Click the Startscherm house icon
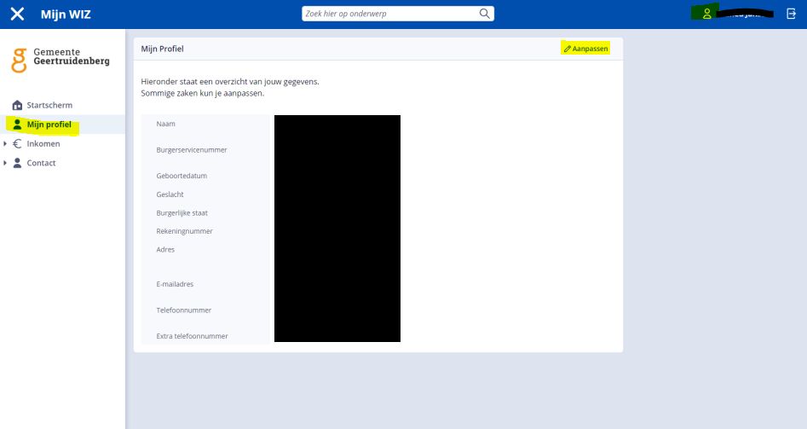Screen dimensions: 807x429 17,105
